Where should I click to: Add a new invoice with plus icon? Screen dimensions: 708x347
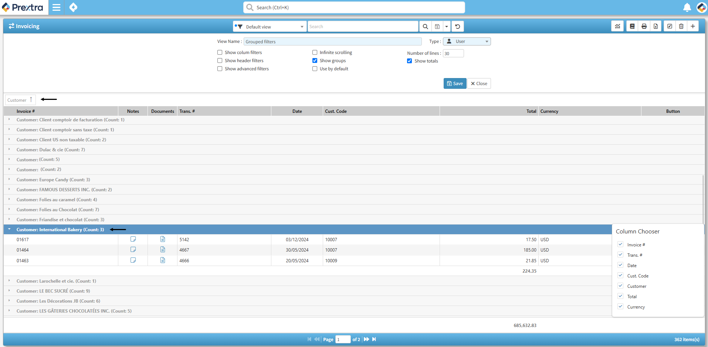click(693, 26)
